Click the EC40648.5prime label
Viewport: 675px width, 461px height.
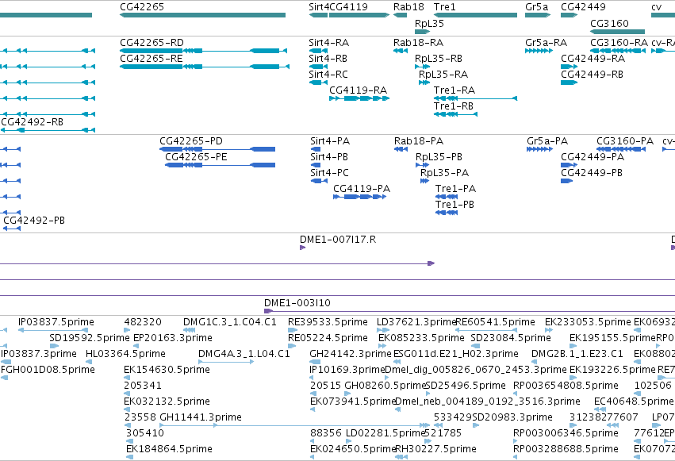634,401
